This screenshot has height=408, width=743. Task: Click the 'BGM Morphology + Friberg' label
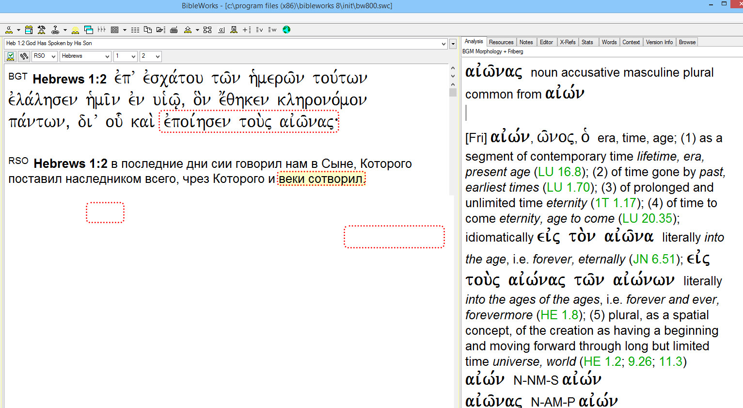(x=493, y=51)
